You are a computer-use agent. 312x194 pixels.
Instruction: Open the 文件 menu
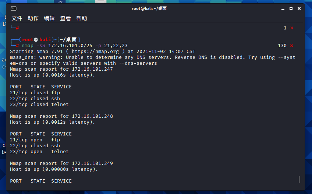pyautogui.click(x=17, y=18)
